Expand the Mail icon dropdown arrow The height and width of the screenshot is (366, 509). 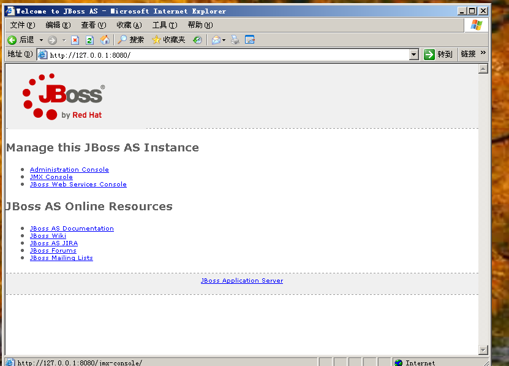[x=224, y=40]
